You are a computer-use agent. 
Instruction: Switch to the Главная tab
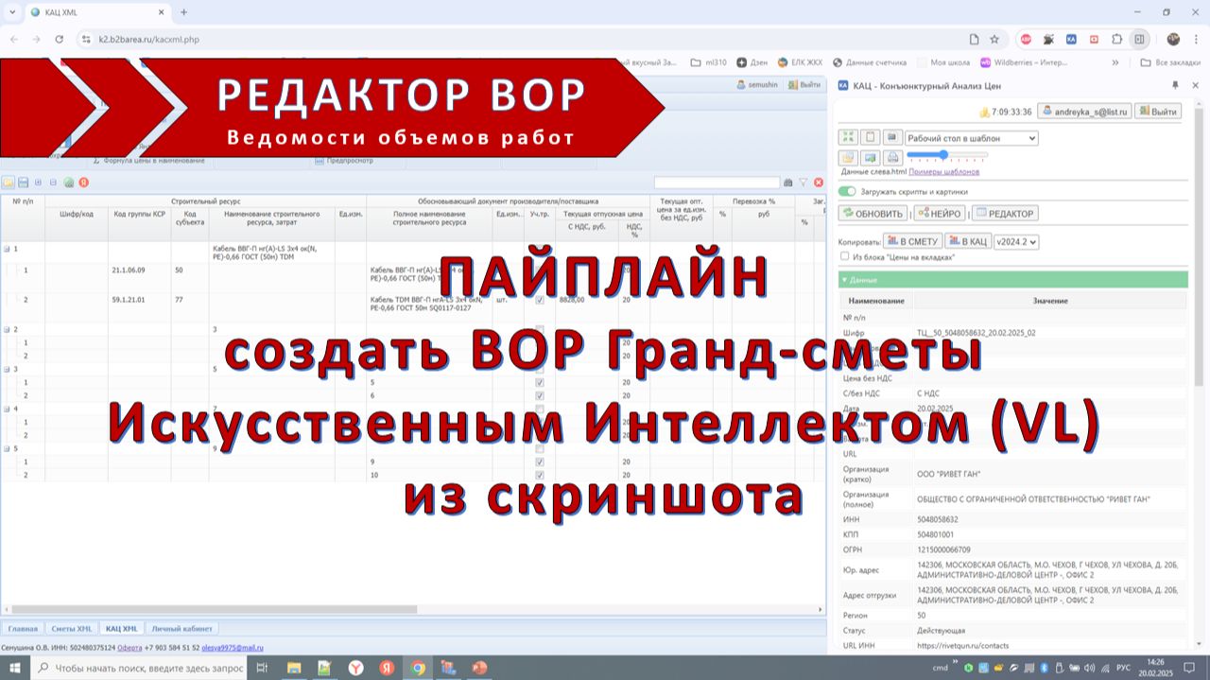click(x=23, y=628)
